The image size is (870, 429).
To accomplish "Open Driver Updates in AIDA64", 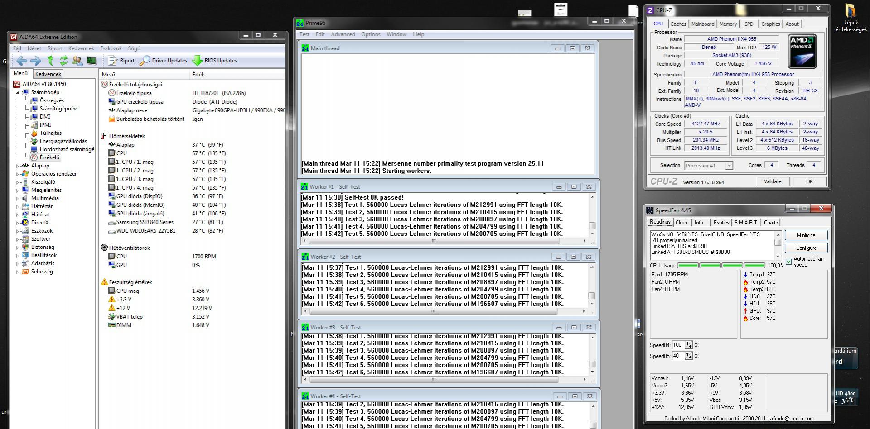I will [x=164, y=61].
